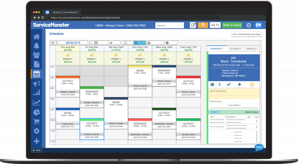Click the browser reload button

click(42, 17)
